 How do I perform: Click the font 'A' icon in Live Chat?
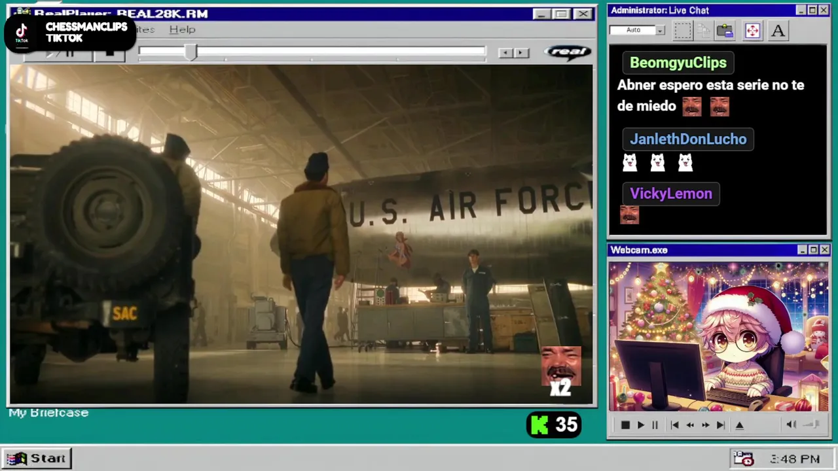click(778, 31)
